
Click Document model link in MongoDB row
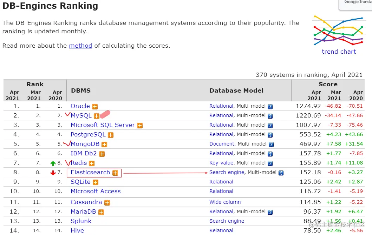pos(222,144)
